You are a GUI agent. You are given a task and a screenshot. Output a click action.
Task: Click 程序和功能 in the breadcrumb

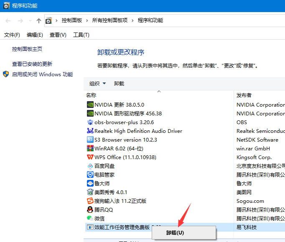click(150, 20)
